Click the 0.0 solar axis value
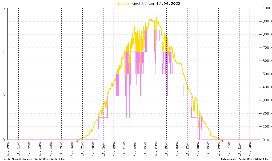 tap(266, 140)
